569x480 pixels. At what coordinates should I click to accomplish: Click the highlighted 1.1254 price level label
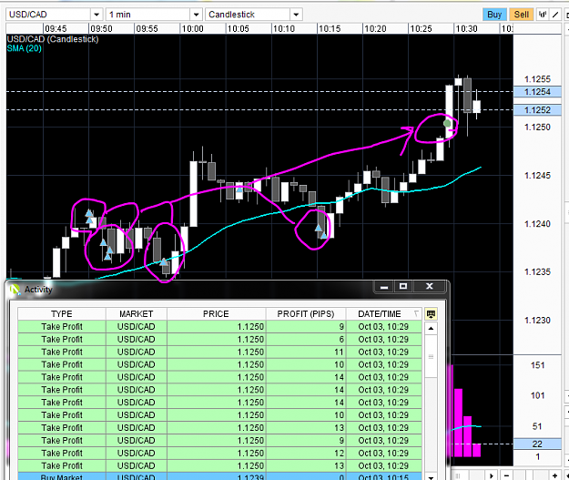tap(537, 92)
